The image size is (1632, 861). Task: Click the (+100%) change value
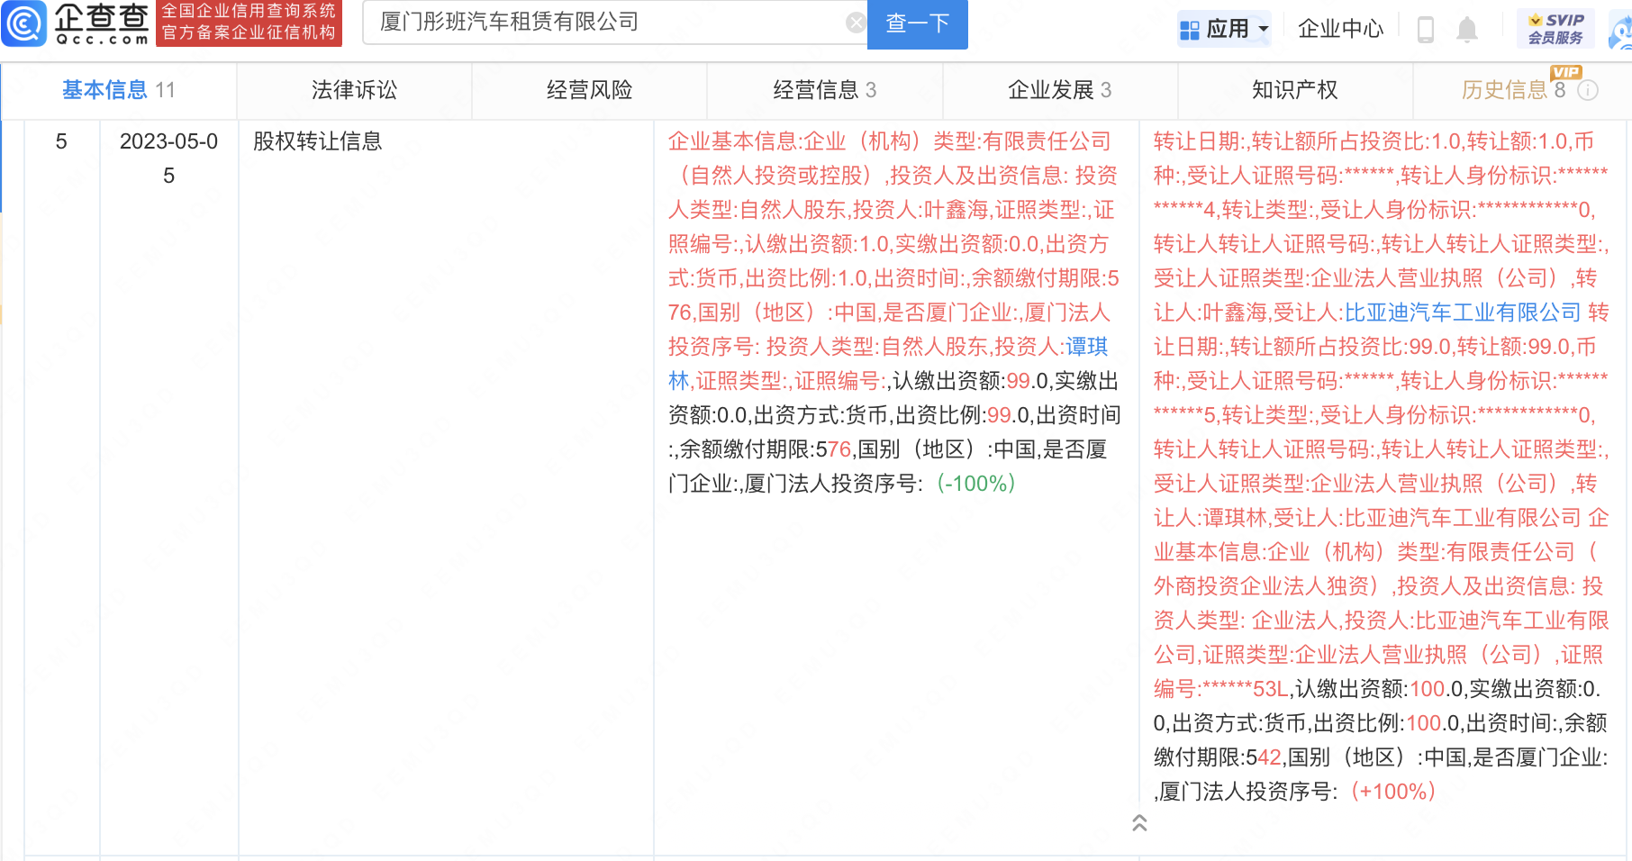[1393, 792]
